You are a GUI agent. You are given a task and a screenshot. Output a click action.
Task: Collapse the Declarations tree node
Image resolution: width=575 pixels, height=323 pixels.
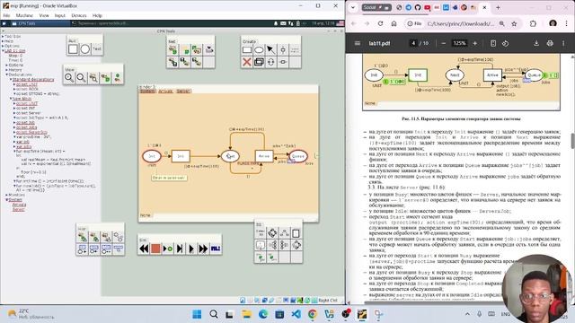[6, 74]
